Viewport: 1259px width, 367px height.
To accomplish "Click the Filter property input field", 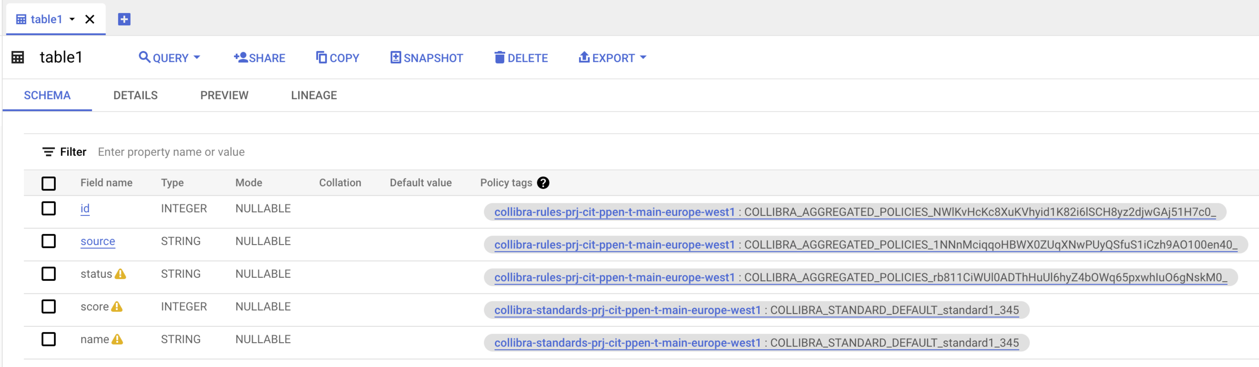I will (x=171, y=152).
